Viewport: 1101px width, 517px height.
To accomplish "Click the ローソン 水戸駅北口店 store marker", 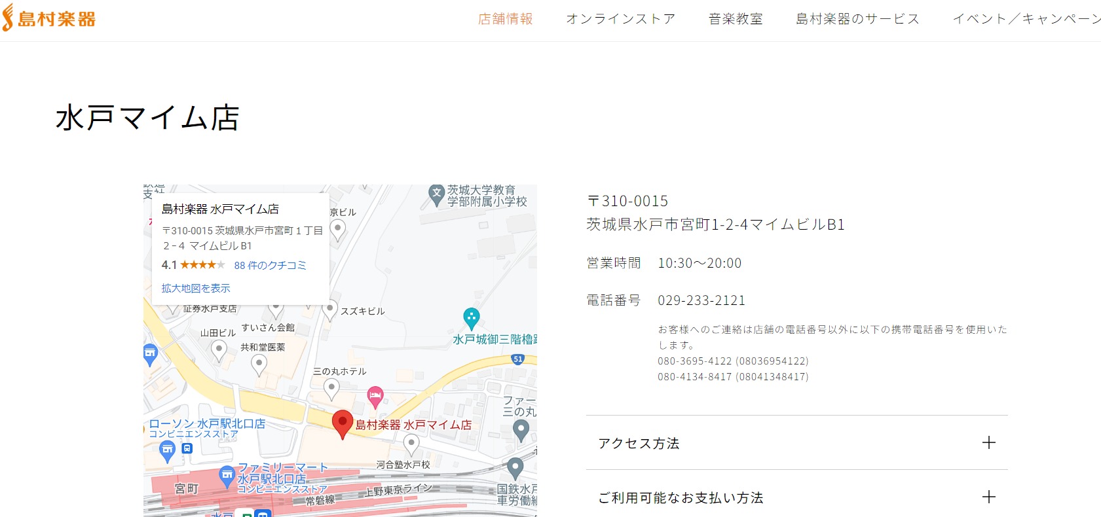I will click(168, 450).
